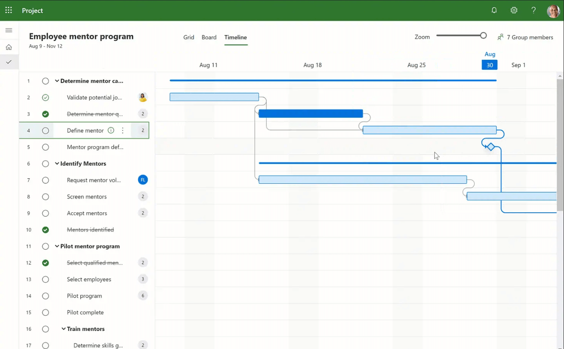Open the info icon on Define mentor
The image size is (564, 349).
pyautogui.click(x=111, y=130)
